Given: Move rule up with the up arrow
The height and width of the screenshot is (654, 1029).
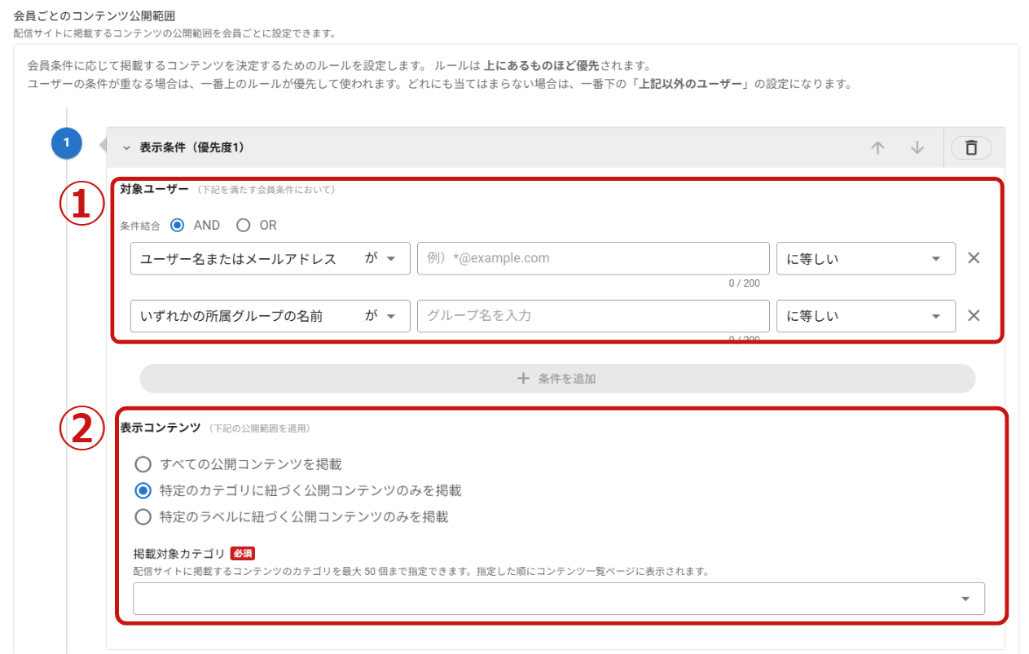Looking at the screenshot, I should pyautogui.click(x=877, y=147).
